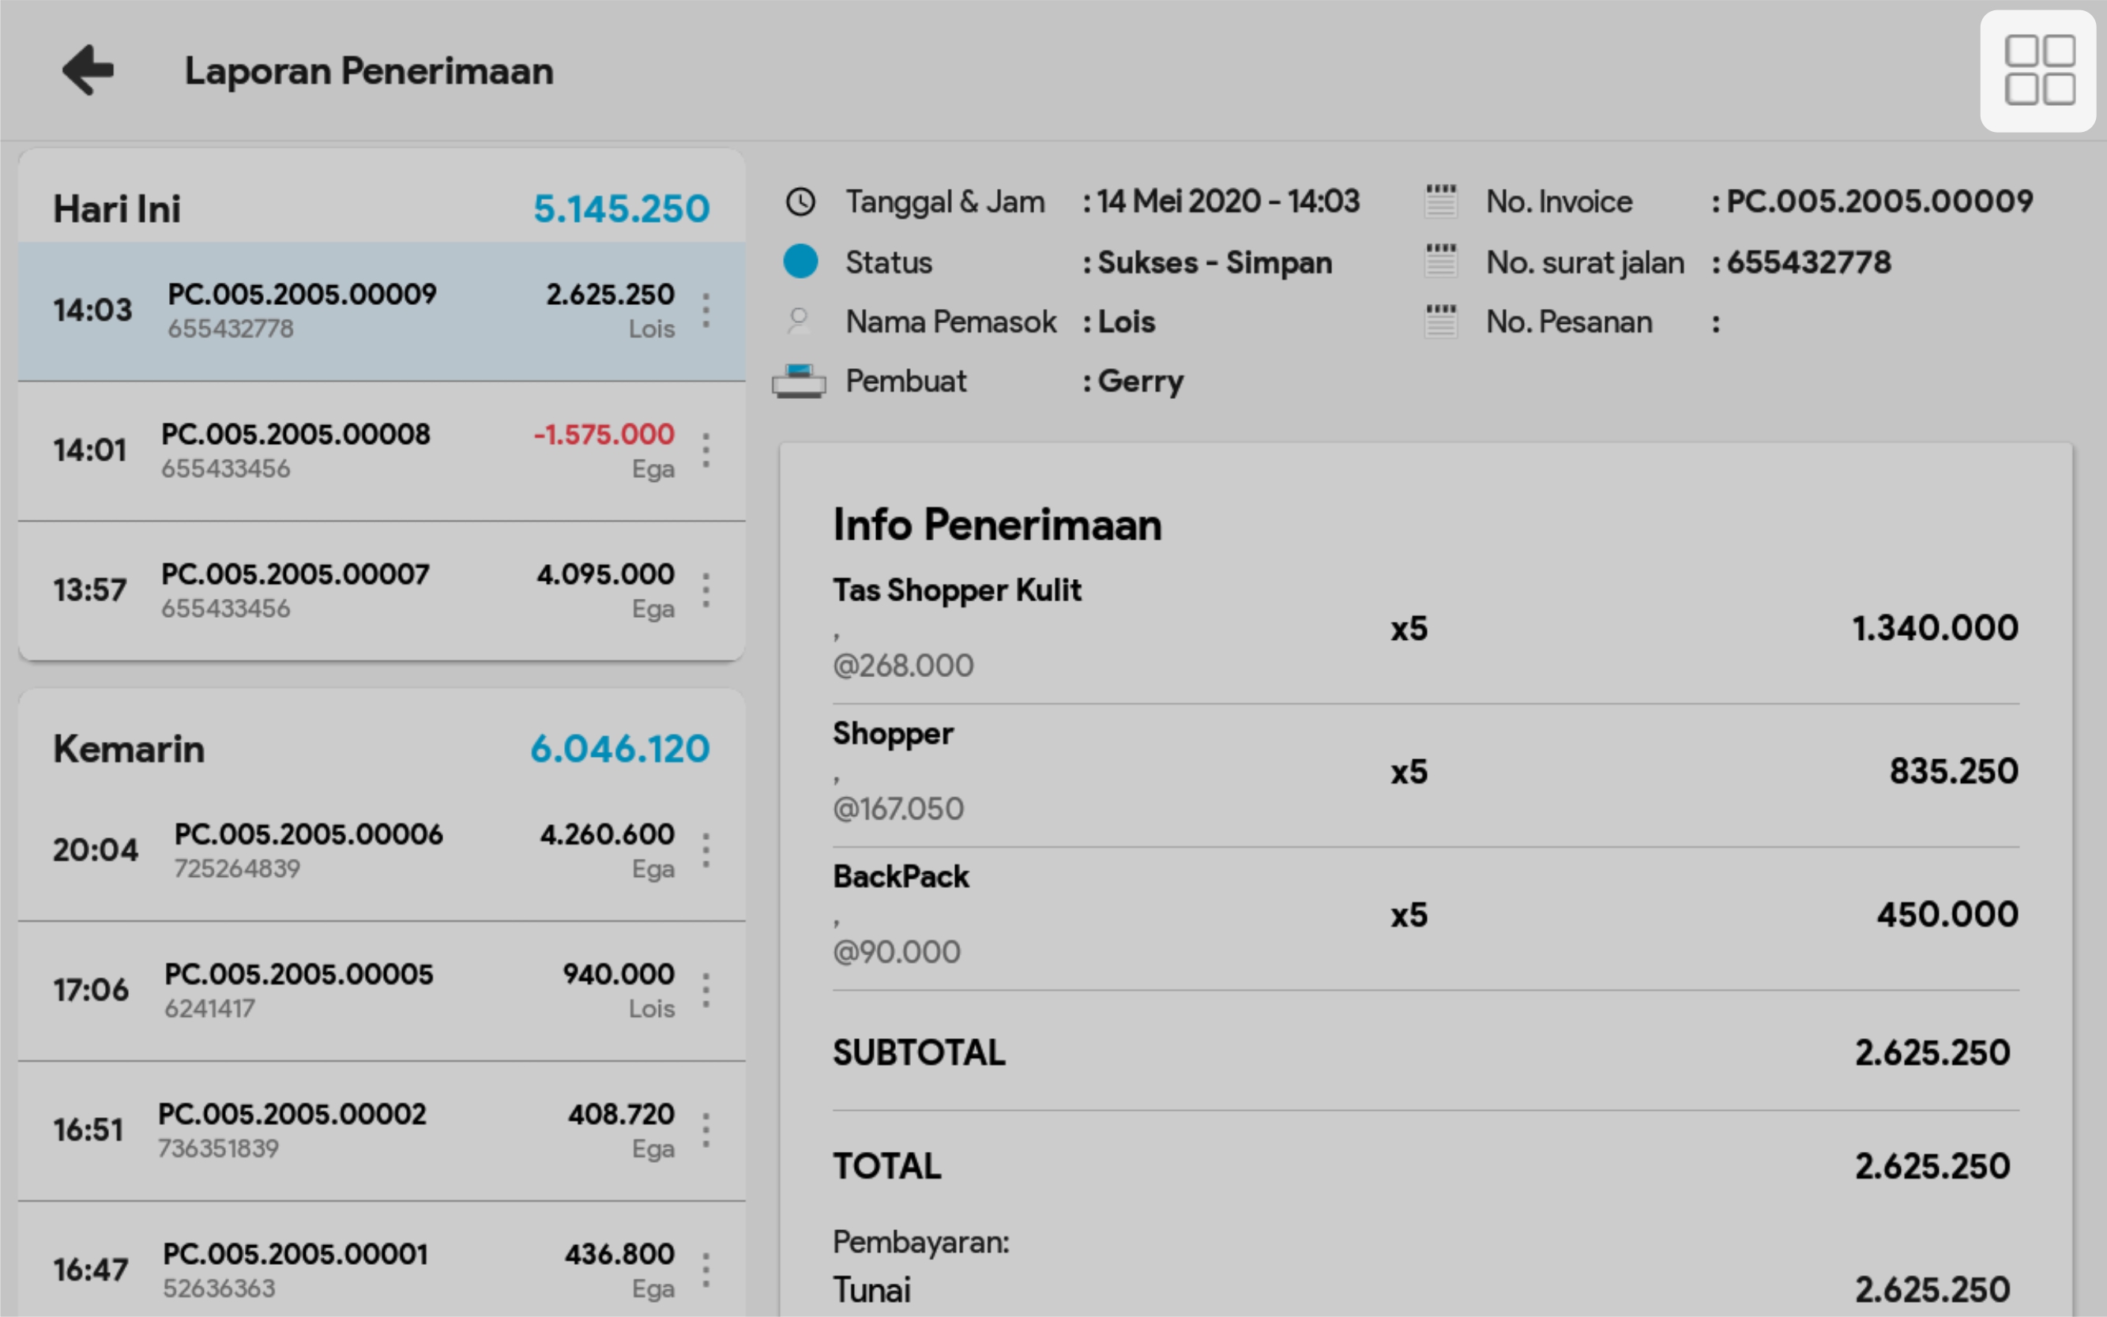Open three-dot menu for invoice PC.005.2005.00005
The height and width of the screenshot is (1317, 2107).
pos(705,991)
